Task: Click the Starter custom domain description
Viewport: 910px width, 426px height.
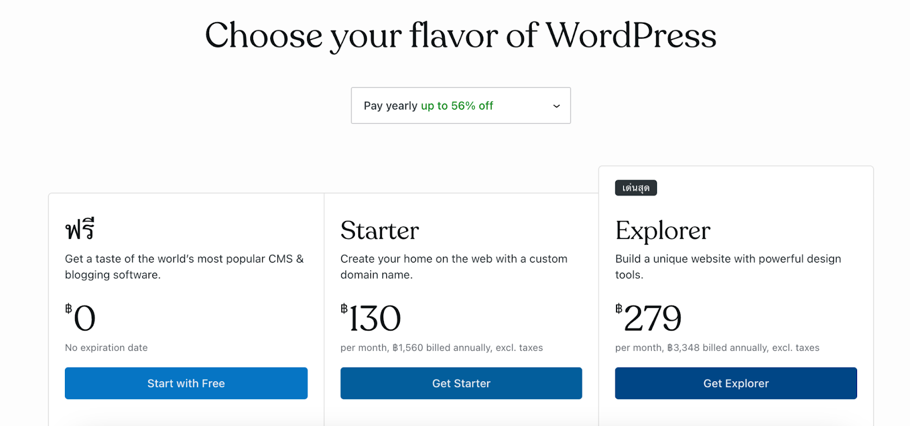Action: pos(453,266)
